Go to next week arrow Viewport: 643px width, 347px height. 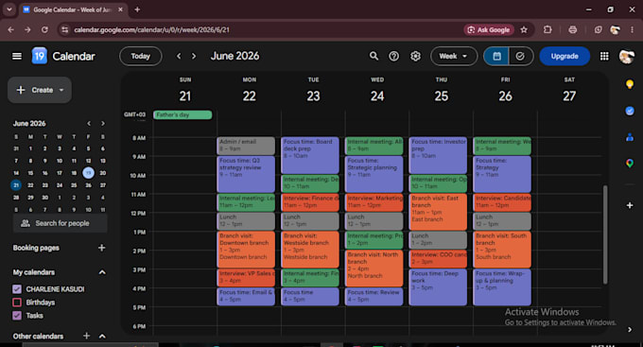[x=194, y=56]
